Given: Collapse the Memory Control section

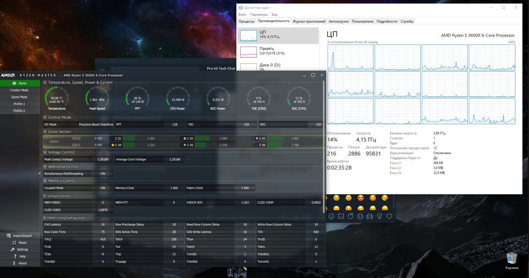Looking at the screenshot, I should (45, 181).
